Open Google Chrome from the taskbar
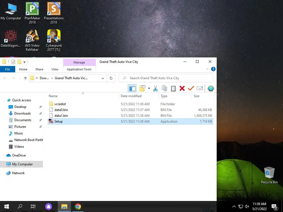The height and width of the screenshot is (212, 283). (78, 206)
